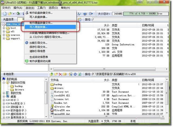The width and height of the screenshot is (173, 127).
Task: Select 从 CD/DVD 提取引导文件...
Action: point(50,37)
